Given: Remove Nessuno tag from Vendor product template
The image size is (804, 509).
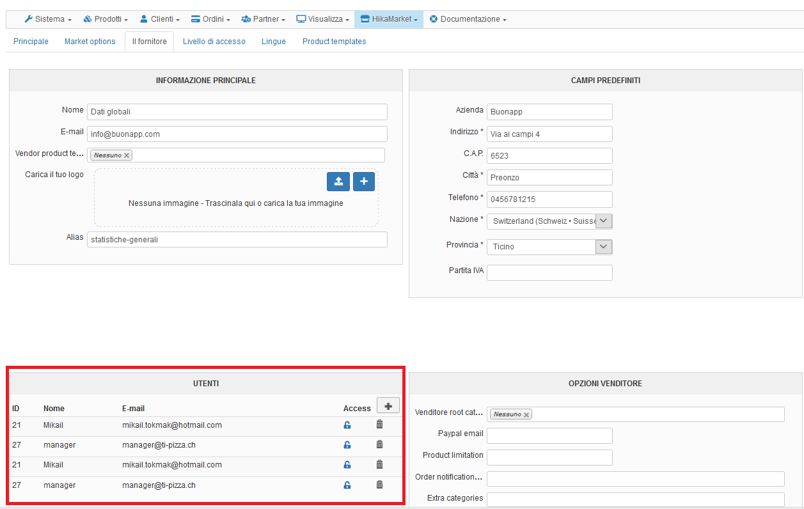Looking at the screenshot, I should pos(127,155).
